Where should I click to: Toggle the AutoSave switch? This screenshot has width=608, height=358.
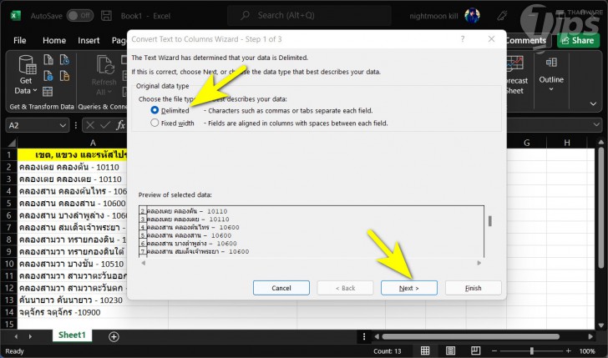pos(80,16)
